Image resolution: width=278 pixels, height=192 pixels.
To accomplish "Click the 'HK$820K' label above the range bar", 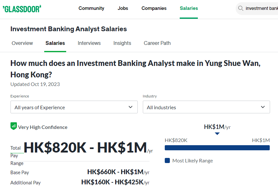I will click(176, 140).
